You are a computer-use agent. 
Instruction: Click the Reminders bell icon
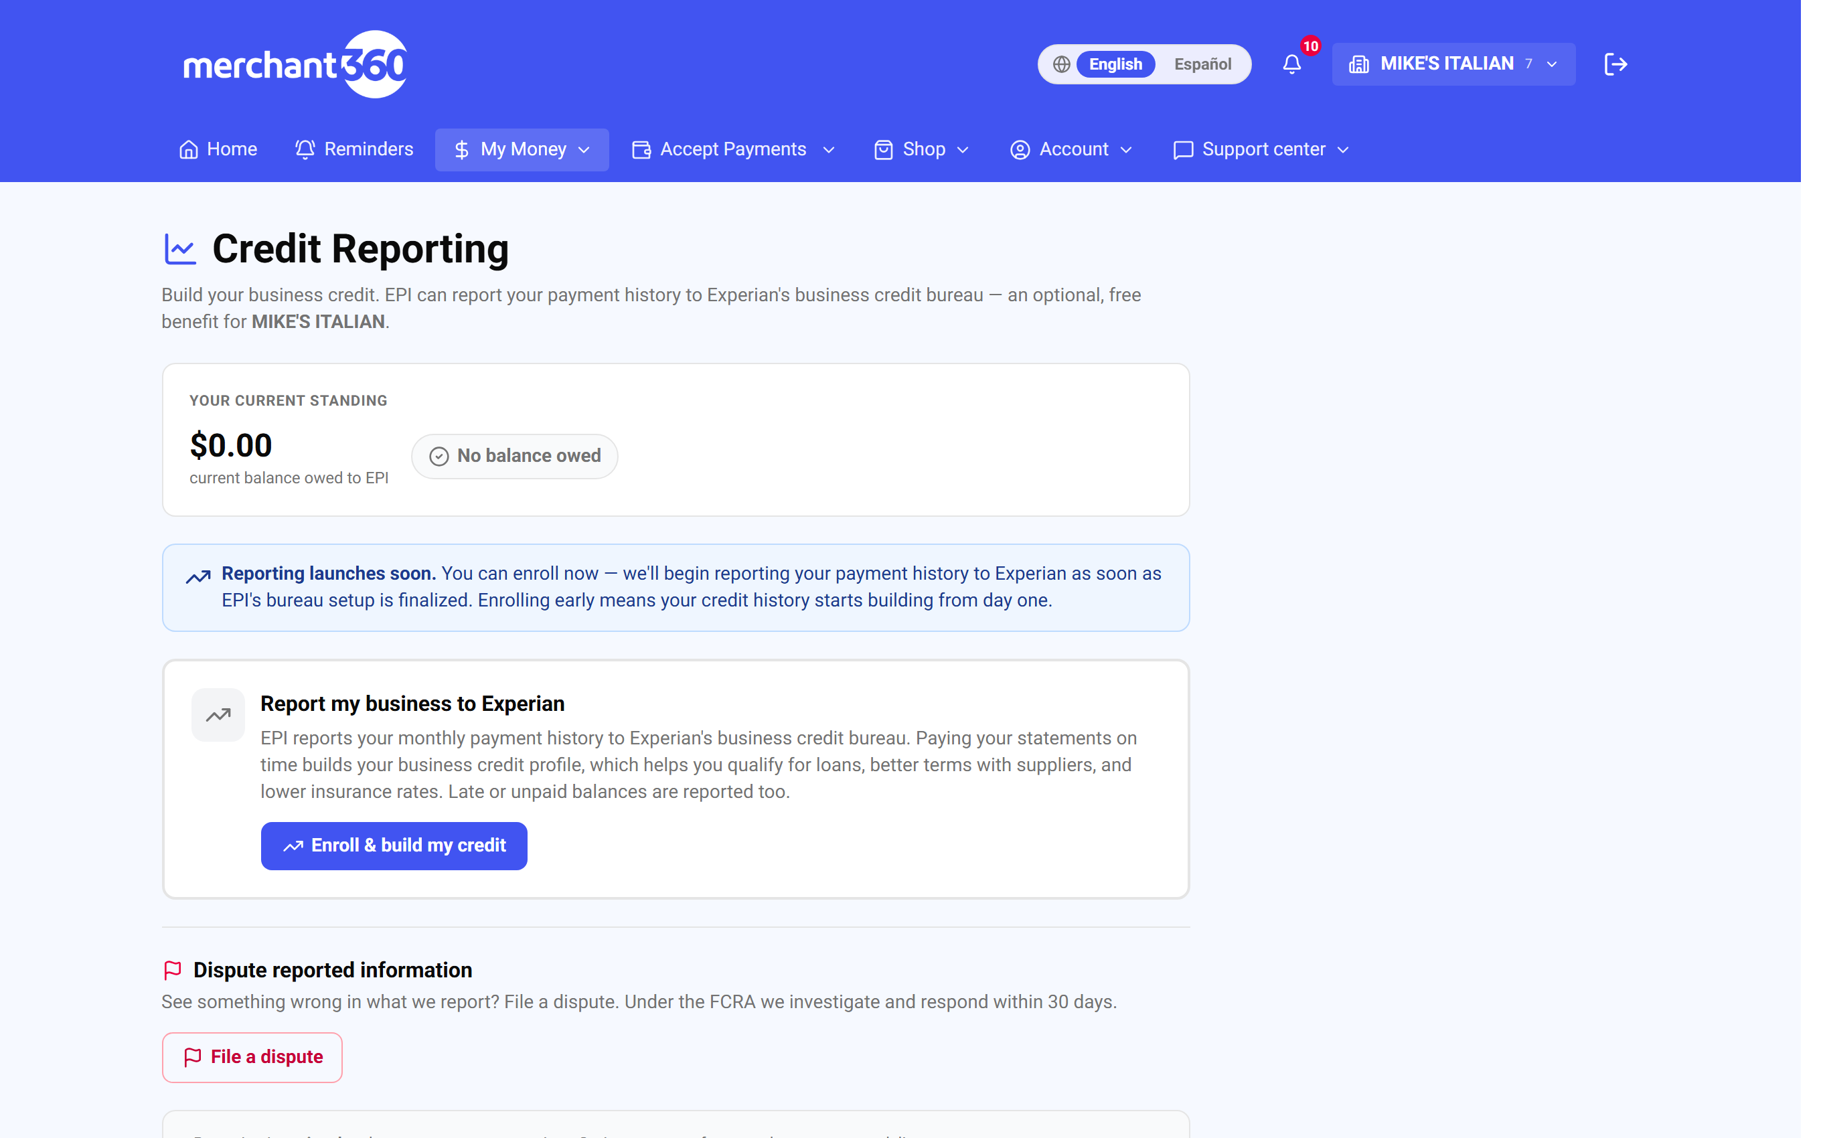(305, 150)
